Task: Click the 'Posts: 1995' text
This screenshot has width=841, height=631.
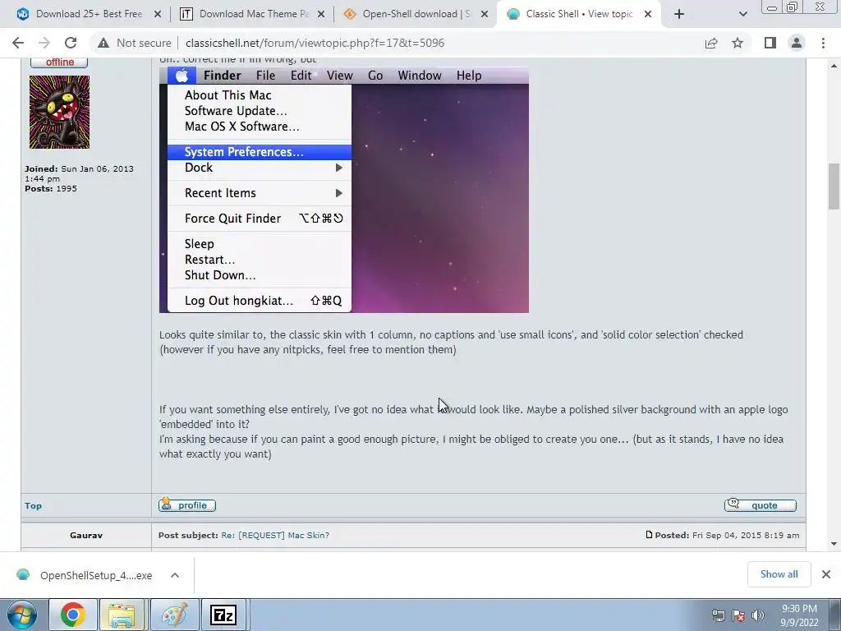Action: tap(50, 188)
